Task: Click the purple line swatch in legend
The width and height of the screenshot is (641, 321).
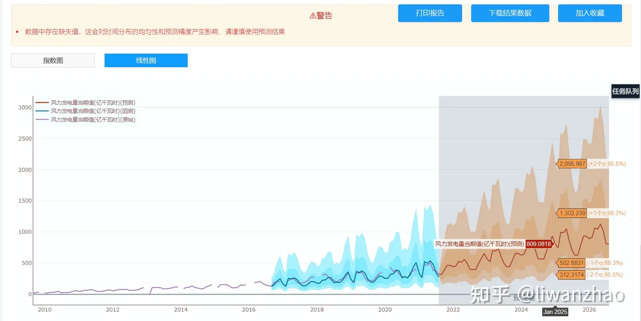Action: [x=42, y=120]
